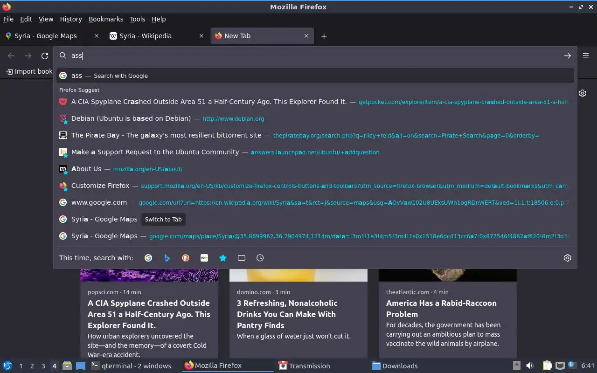Search this time with Bing icon

click(x=167, y=258)
